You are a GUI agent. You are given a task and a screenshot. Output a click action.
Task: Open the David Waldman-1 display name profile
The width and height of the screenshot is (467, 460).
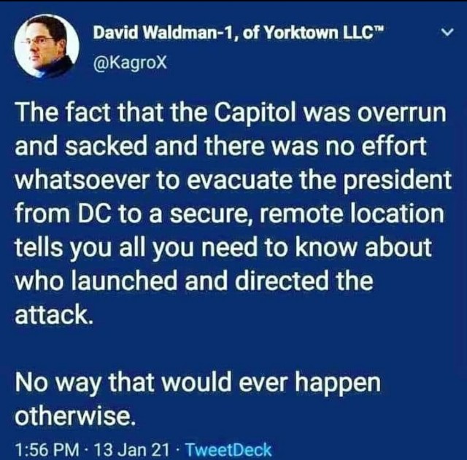[x=163, y=32]
